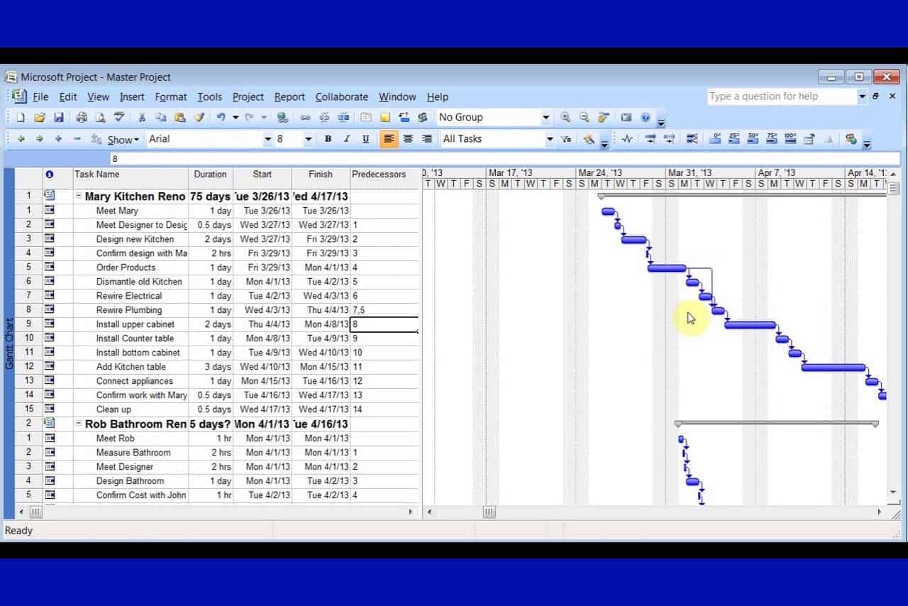Copy picture with the camera icon

pos(626,118)
